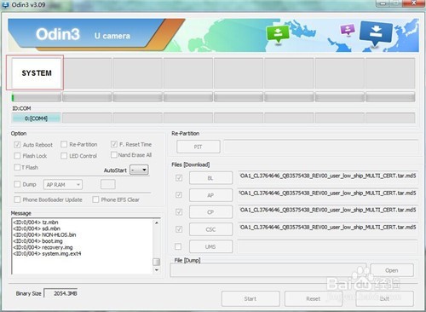Select the boot.img log line
The height and width of the screenshot is (312, 426).
click(x=37, y=241)
